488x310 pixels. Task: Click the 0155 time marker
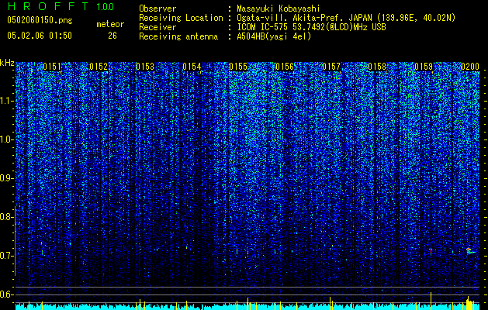click(x=238, y=67)
